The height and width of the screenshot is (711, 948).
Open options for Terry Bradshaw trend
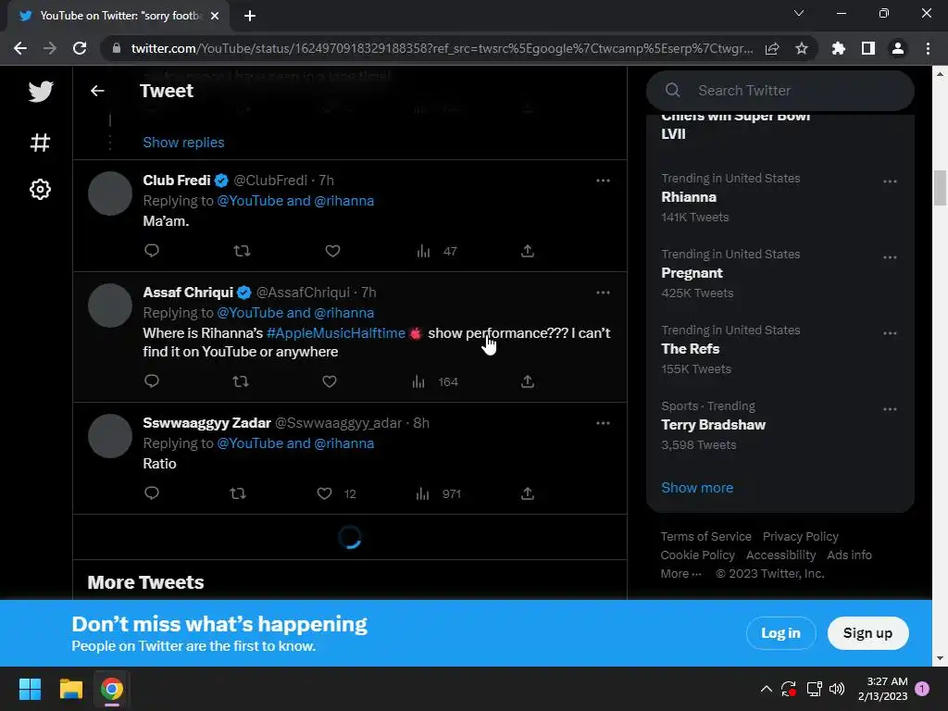pos(890,408)
